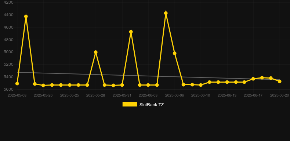Select the peak data point at 2025-05-28
This screenshot has height=141, width=290.
click(95, 52)
